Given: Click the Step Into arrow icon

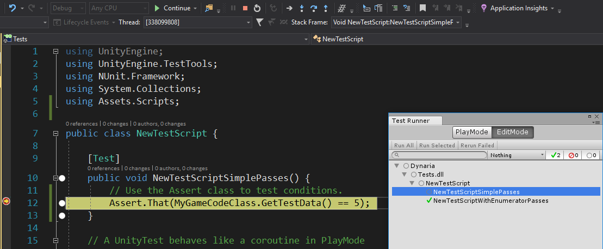Looking at the screenshot, I should pos(302,8).
